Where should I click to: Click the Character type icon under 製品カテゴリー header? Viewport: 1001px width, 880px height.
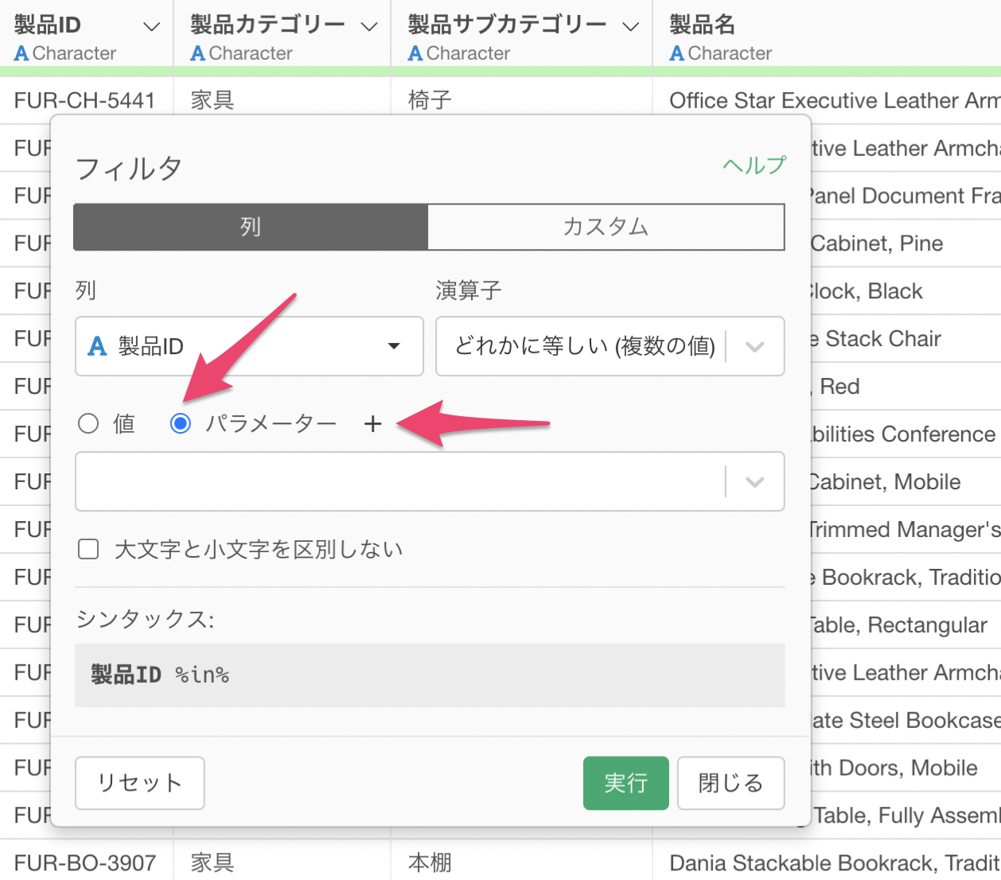tap(198, 53)
